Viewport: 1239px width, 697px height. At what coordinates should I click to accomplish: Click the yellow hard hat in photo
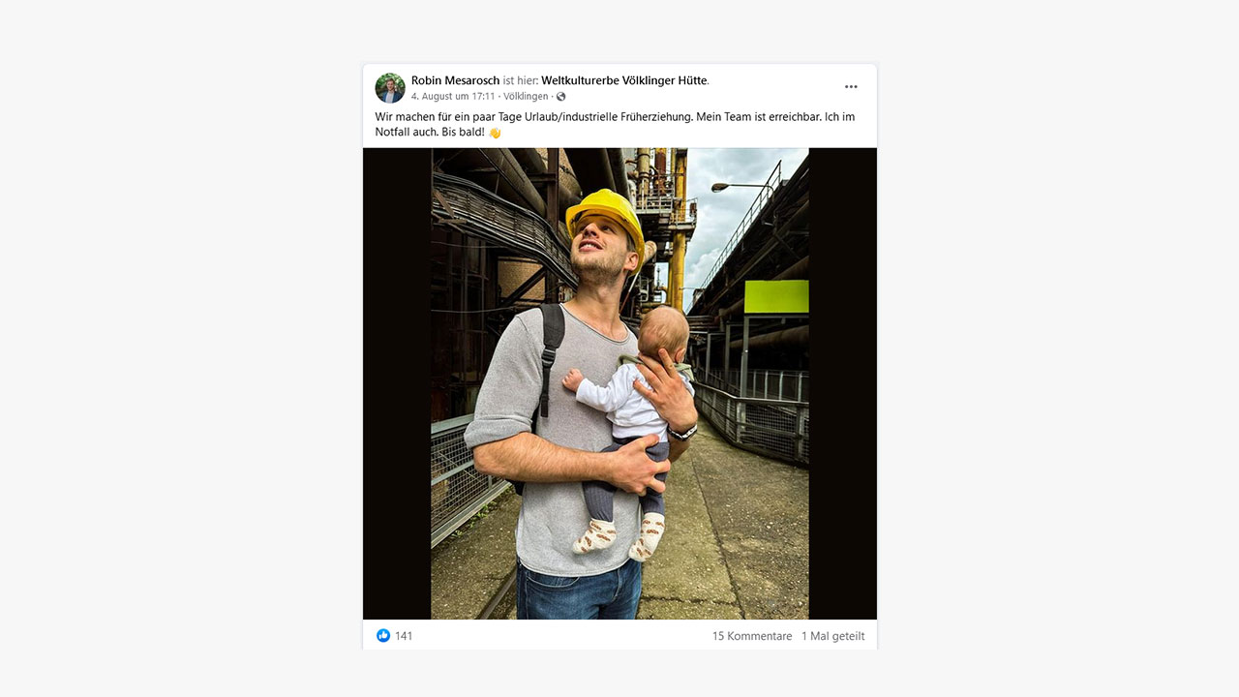pos(606,213)
